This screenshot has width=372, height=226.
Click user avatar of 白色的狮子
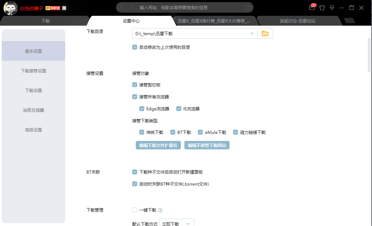10,8
